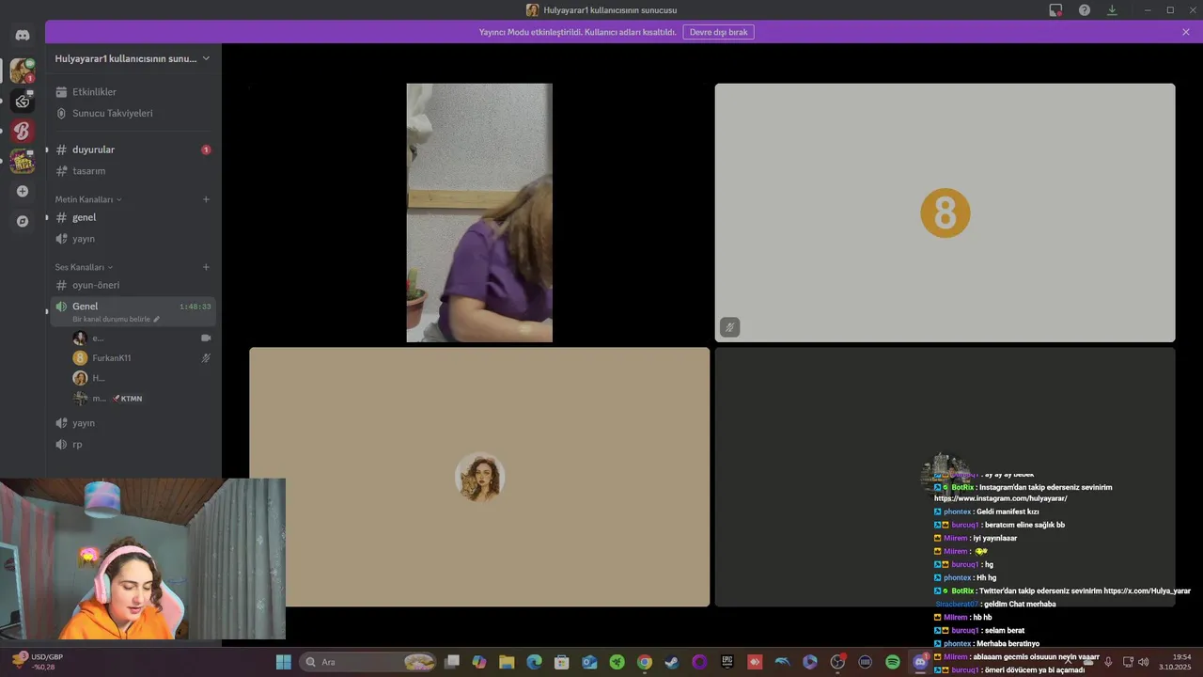Open Steam from taskbar
1203x677 pixels.
point(672,662)
